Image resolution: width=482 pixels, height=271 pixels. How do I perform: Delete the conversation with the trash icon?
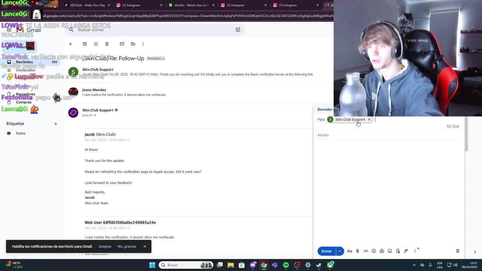(107, 44)
